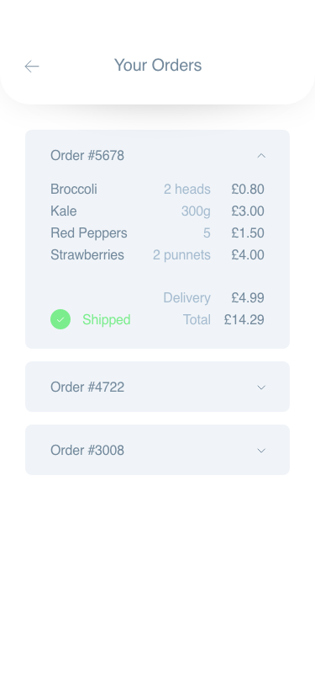315x684 pixels.
Task: Click the Your Orders page title
Action: click(x=158, y=66)
